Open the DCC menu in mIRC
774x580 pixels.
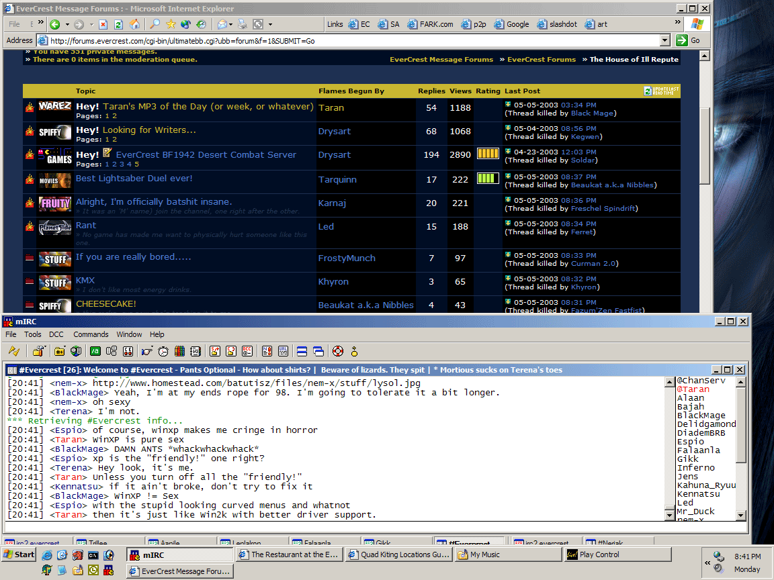[x=56, y=334]
